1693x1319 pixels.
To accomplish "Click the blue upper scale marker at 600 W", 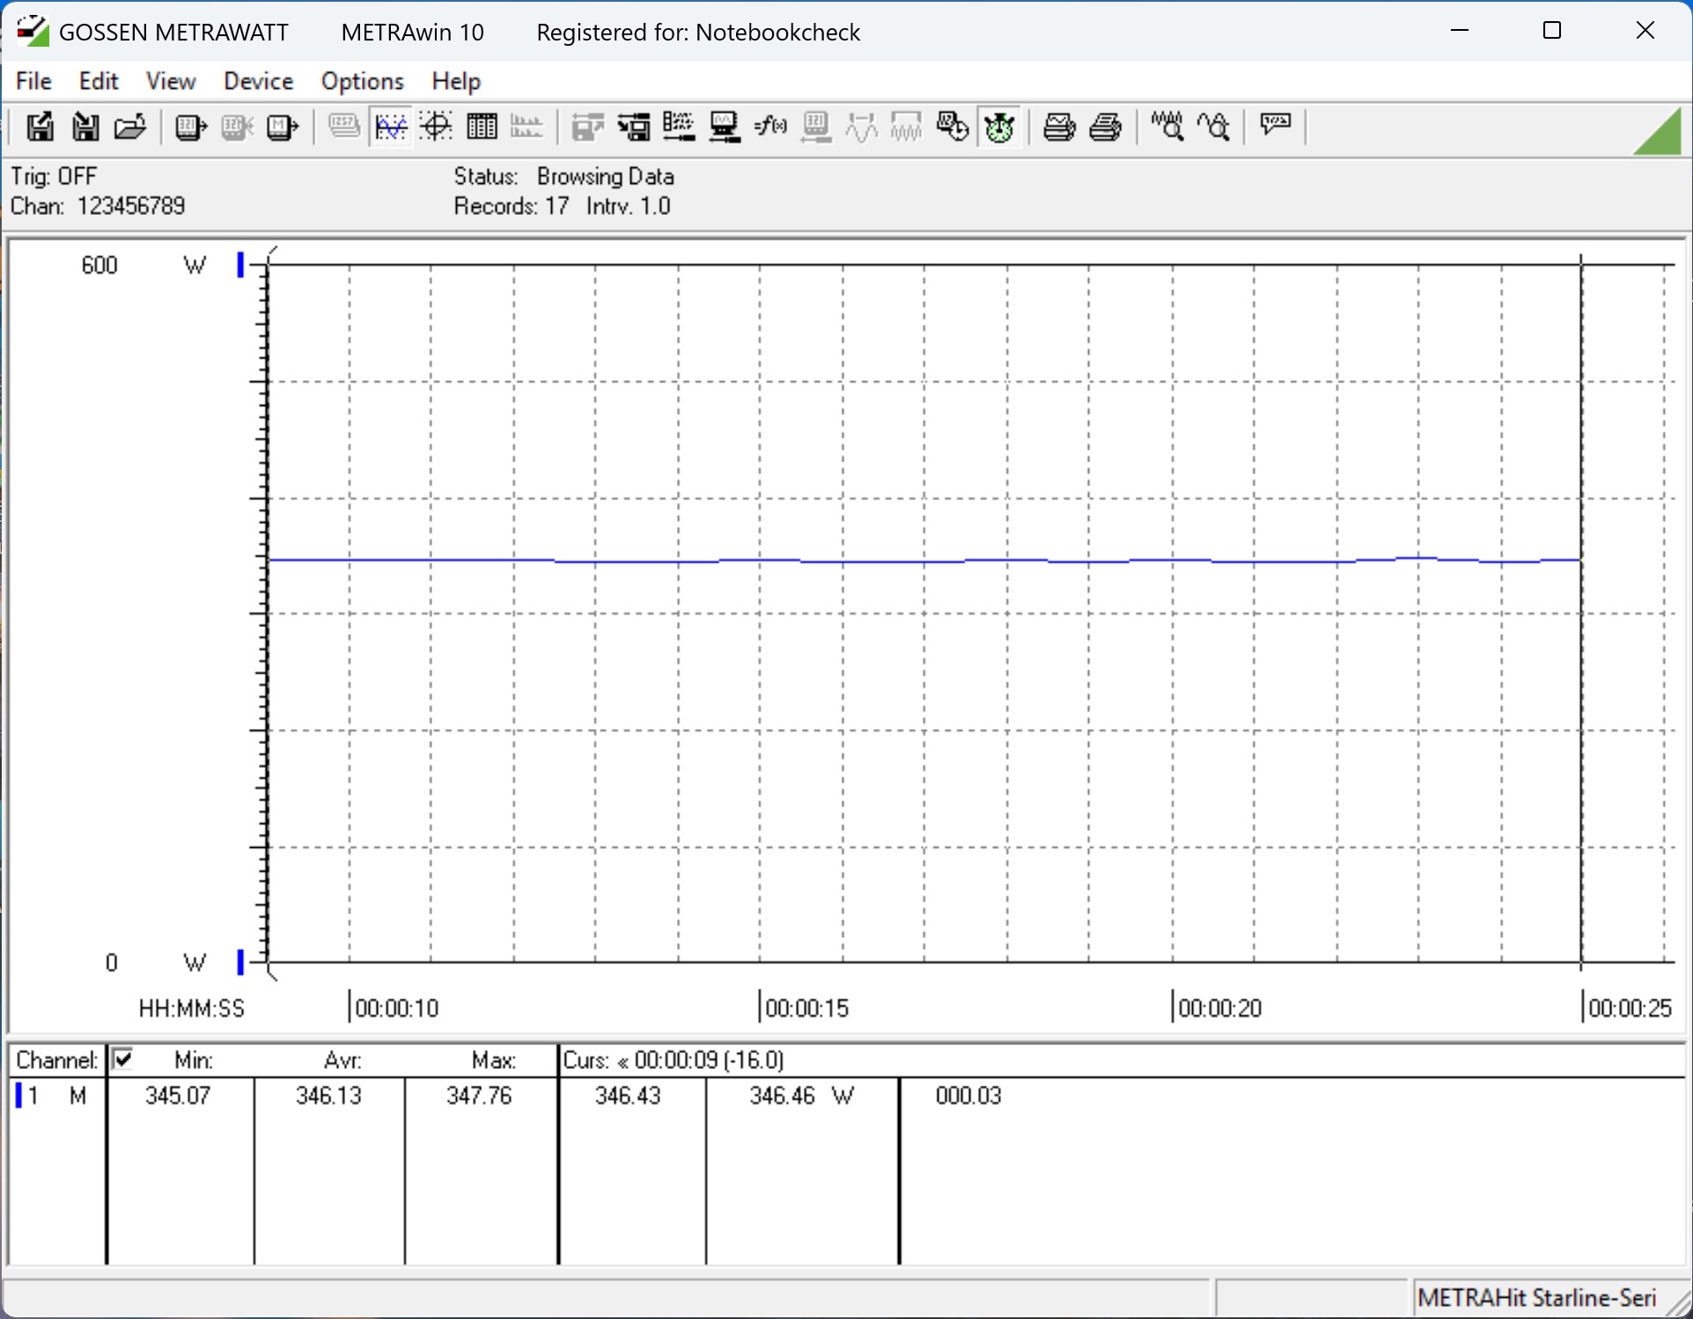I will tap(240, 265).
